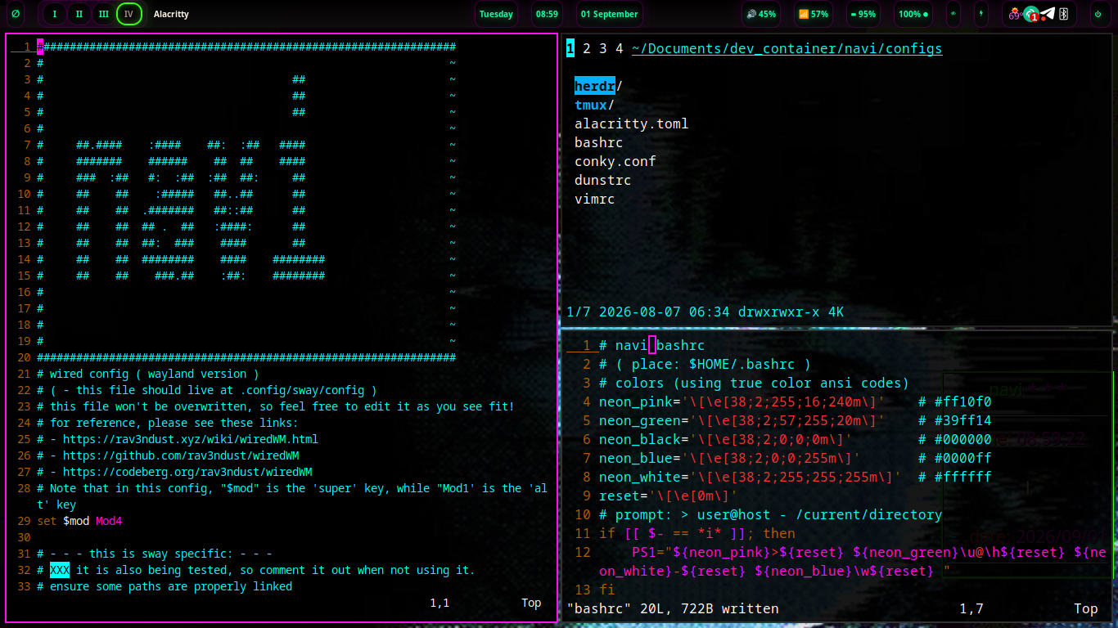
Task: Click the 69° weather tray icon
Action: coord(1015,14)
